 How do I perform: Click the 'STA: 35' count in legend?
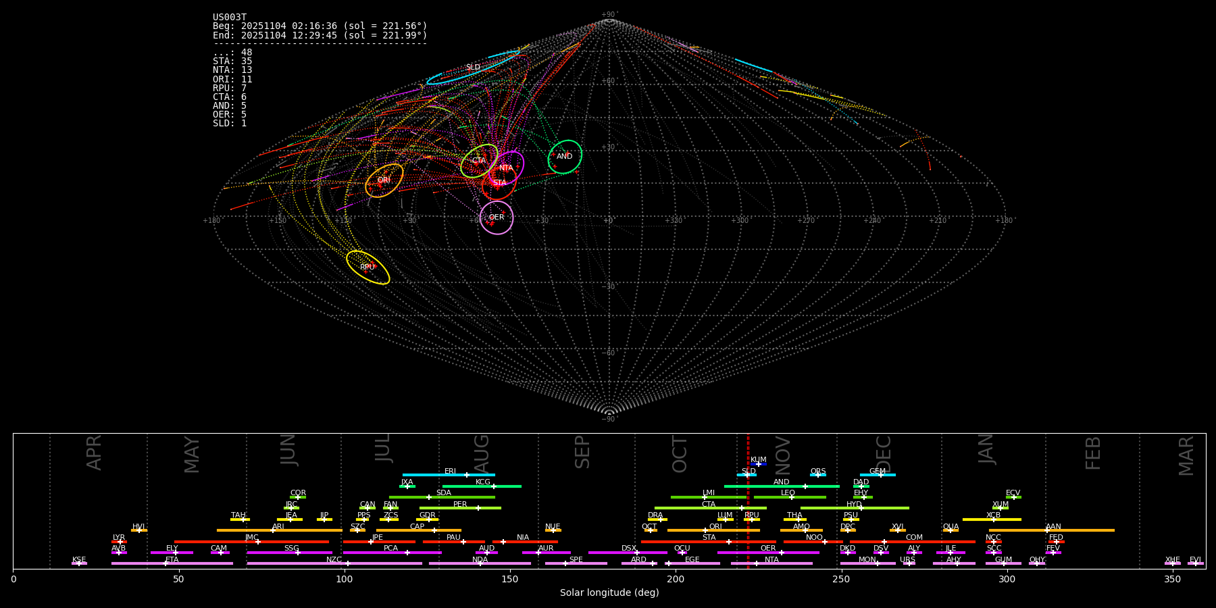(232, 61)
